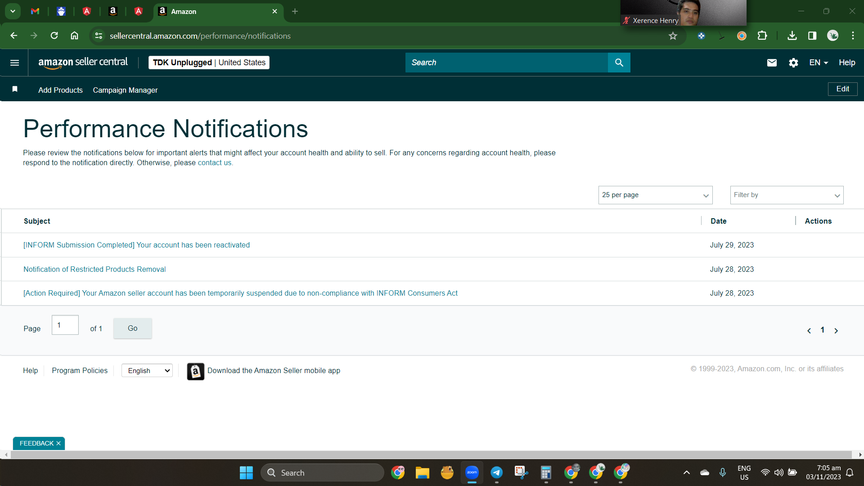Open a new browser tab
The width and height of the screenshot is (864, 486).
pyautogui.click(x=295, y=11)
